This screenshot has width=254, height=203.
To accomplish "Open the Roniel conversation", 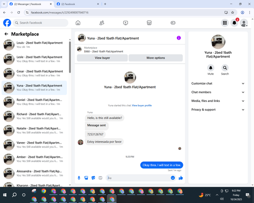I will tap(34, 102).
